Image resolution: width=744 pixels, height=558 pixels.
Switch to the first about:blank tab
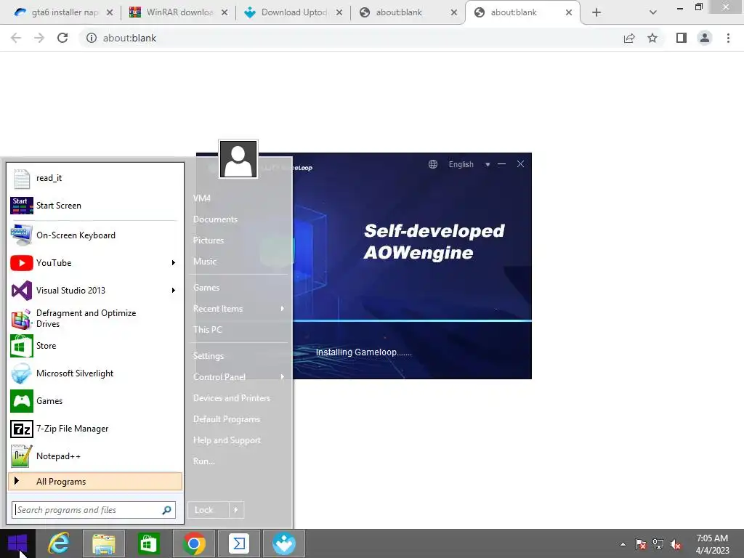click(x=408, y=12)
